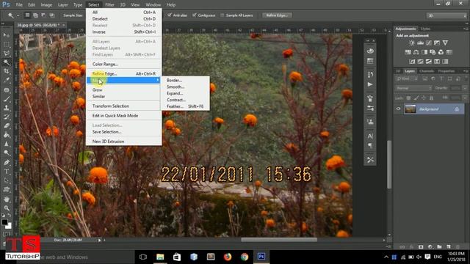Open the Opacity dropdown arrow
Screen dimensions: 470x264
click(x=465, y=88)
